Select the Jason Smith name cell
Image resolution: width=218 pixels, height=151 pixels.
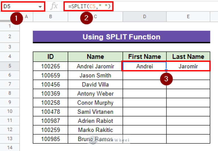(x=95, y=75)
